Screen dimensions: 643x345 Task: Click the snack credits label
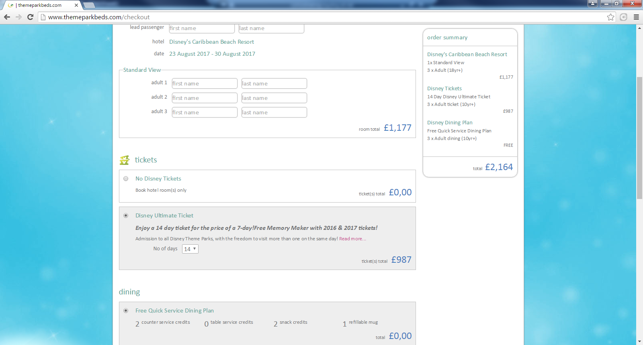(x=293, y=322)
